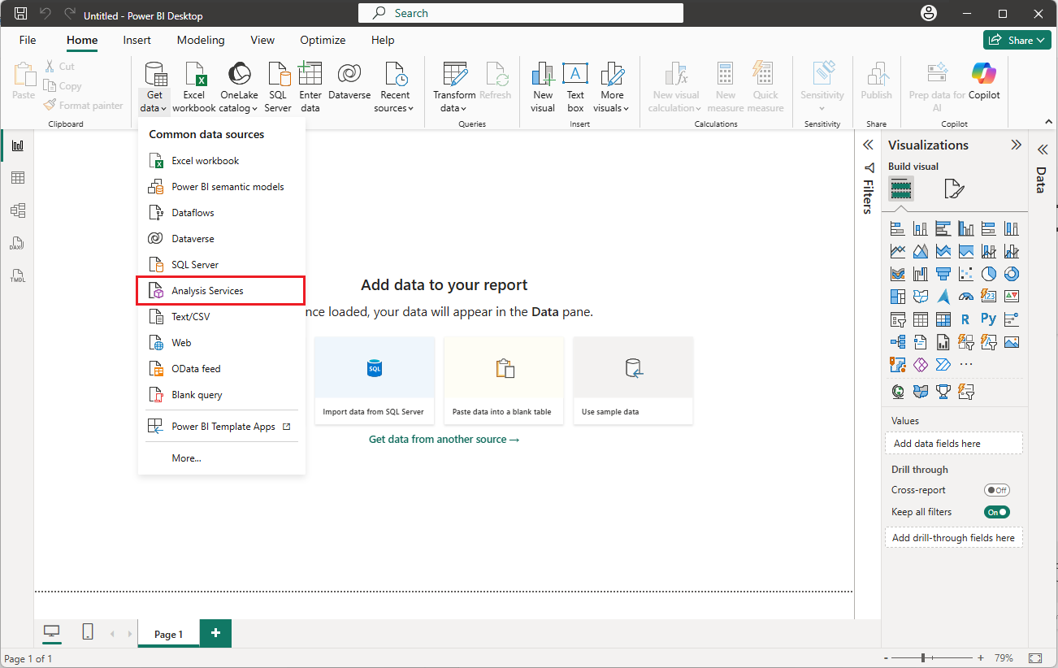Screen dimensions: 1058x668
Task: Click in the Search box
Action: pyautogui.click(x=521, y=13)
